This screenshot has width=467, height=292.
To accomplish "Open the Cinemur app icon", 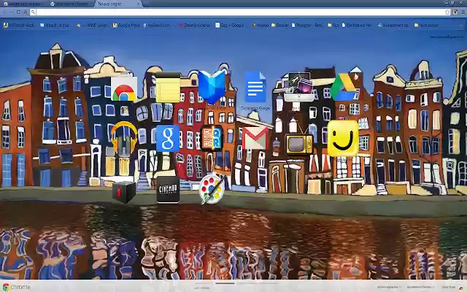I will (x=168, y=190).
